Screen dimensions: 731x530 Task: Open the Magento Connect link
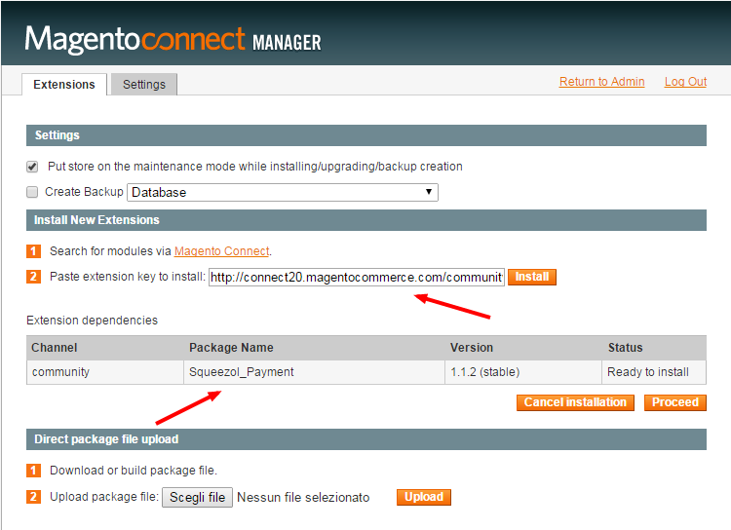pos(222,250)
